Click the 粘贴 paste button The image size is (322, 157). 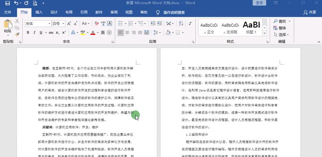click(8, 27)
